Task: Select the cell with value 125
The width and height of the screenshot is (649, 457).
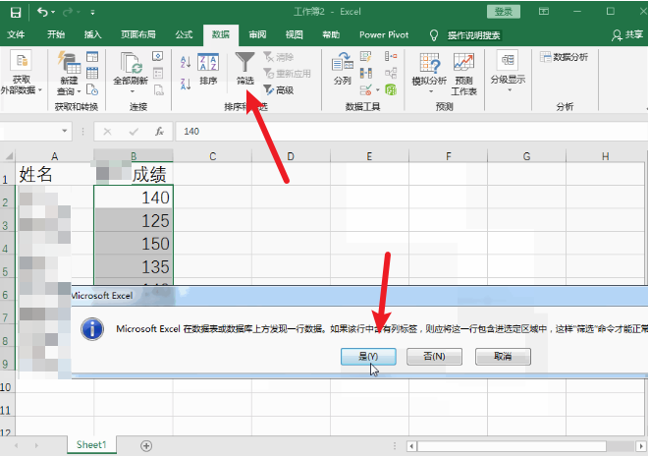Action: (x=134, y=220)
